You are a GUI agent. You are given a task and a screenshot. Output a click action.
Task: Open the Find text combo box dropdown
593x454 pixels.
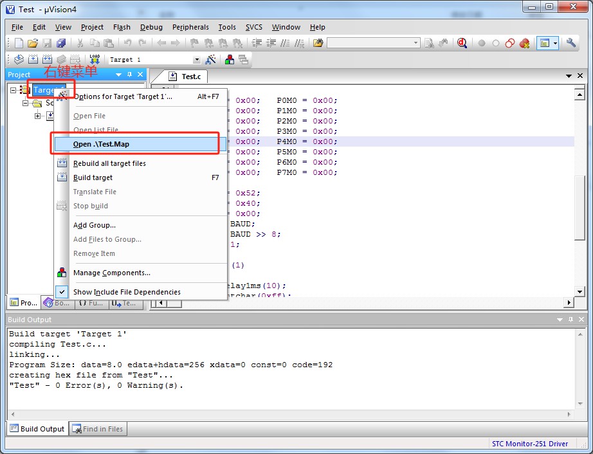click(415, 43)
